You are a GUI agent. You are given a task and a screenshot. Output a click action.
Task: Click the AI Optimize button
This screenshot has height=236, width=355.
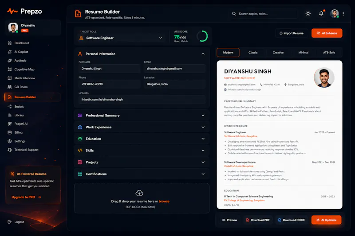[326, 220]
